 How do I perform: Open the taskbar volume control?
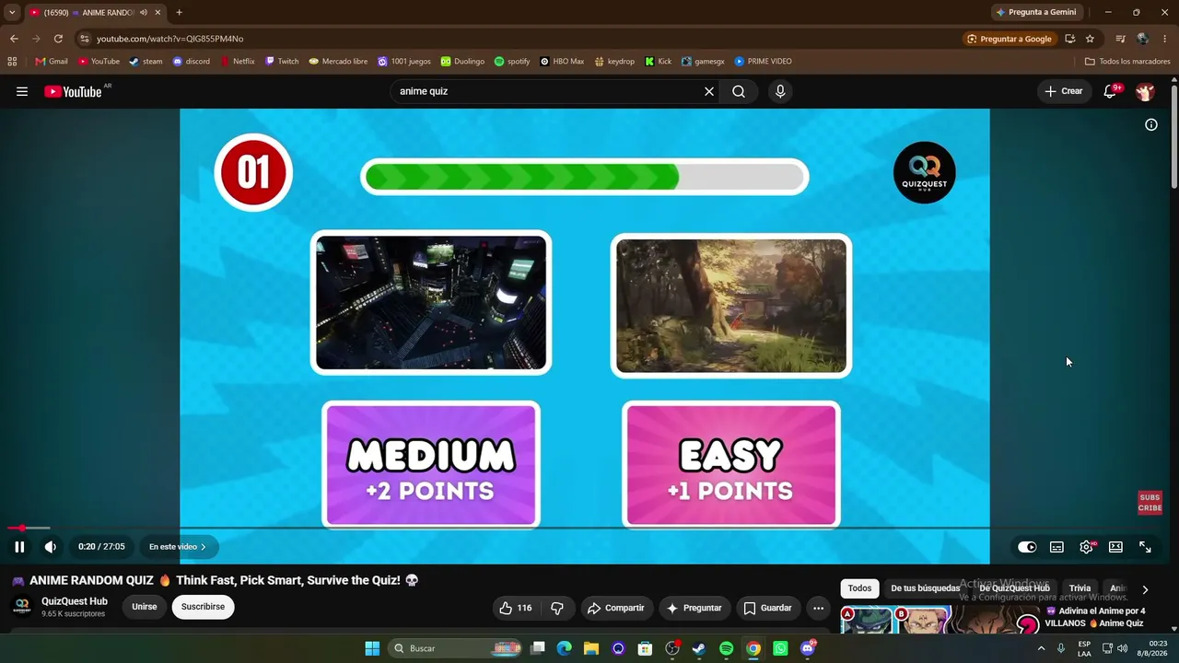tap(1122, 648)
